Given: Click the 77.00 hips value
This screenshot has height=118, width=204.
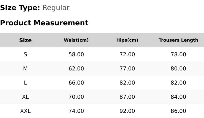Looking at the screenshot, I should pos(127,69).
